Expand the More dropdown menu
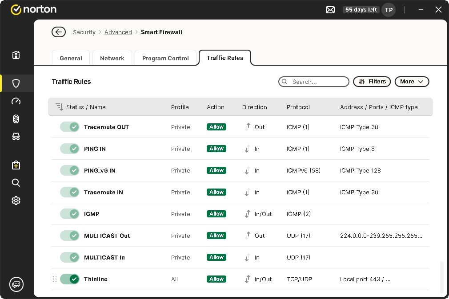This screenshot has height=299, width=449. click(412, 82)
